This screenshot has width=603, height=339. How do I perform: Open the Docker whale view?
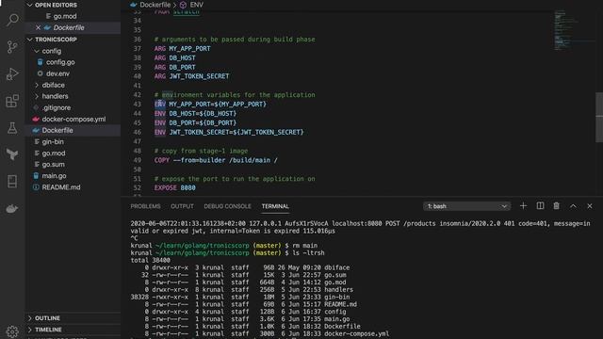[12, 209]
